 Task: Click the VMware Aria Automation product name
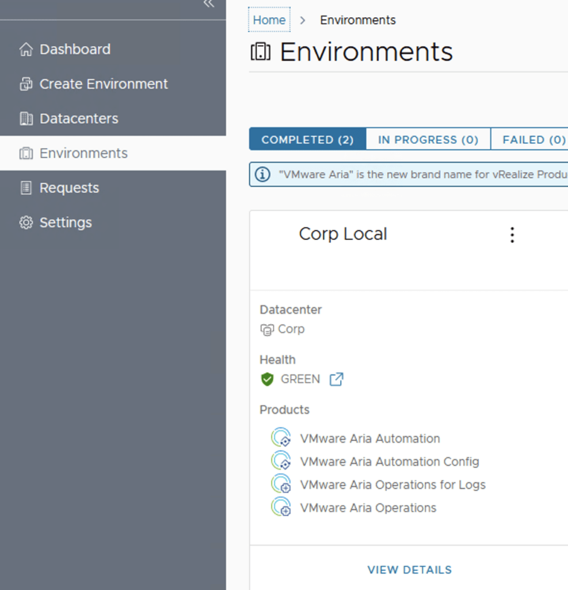click(x=370, y=438)
